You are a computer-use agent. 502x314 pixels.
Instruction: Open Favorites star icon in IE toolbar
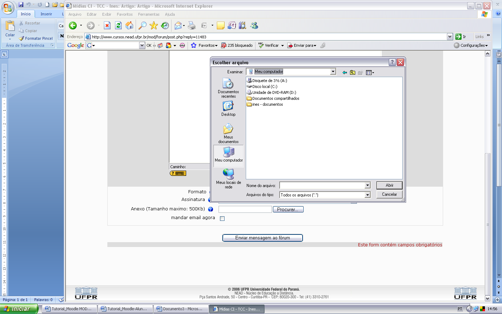[x=153, y=25]
